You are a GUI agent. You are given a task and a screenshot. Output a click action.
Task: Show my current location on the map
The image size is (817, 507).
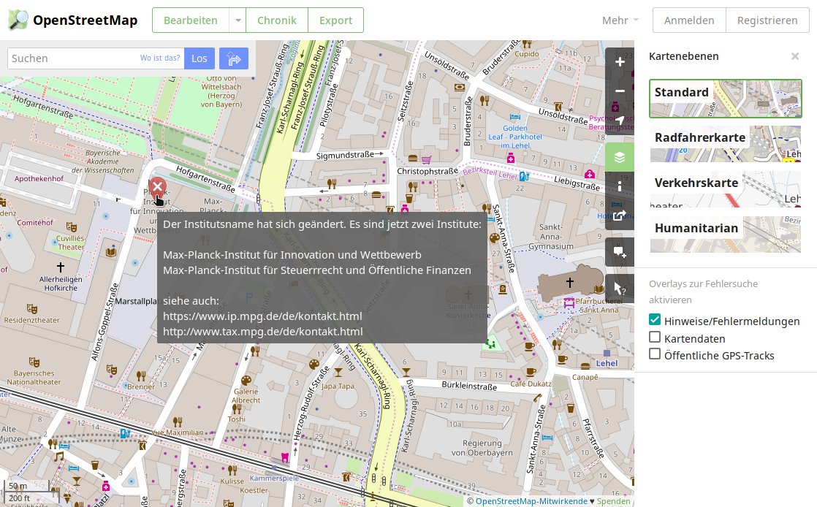coord(620,121)
